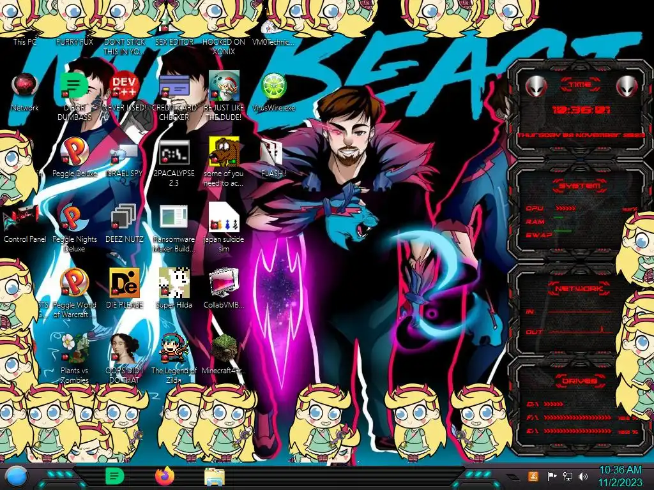
Task: Open Firefox from the taskbar
Action: [165, 476]
